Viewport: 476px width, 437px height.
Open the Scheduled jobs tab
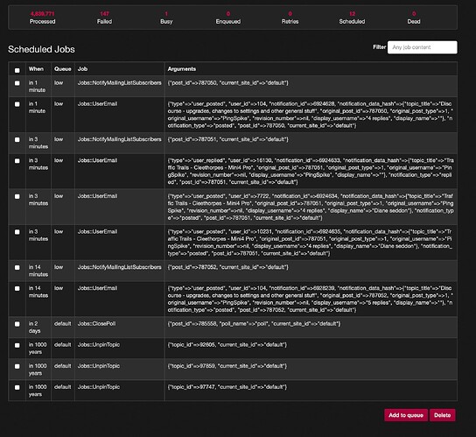pos(352,18)
